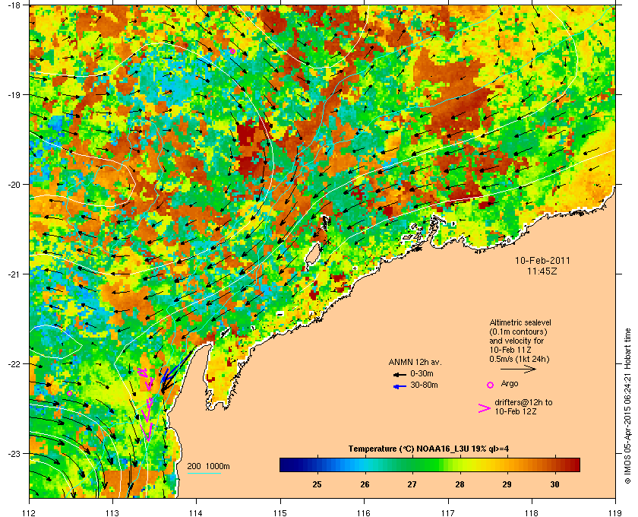Select the date text 10-Feb-2011
This screenshot has width=638, height=517.
click(542, 261)
